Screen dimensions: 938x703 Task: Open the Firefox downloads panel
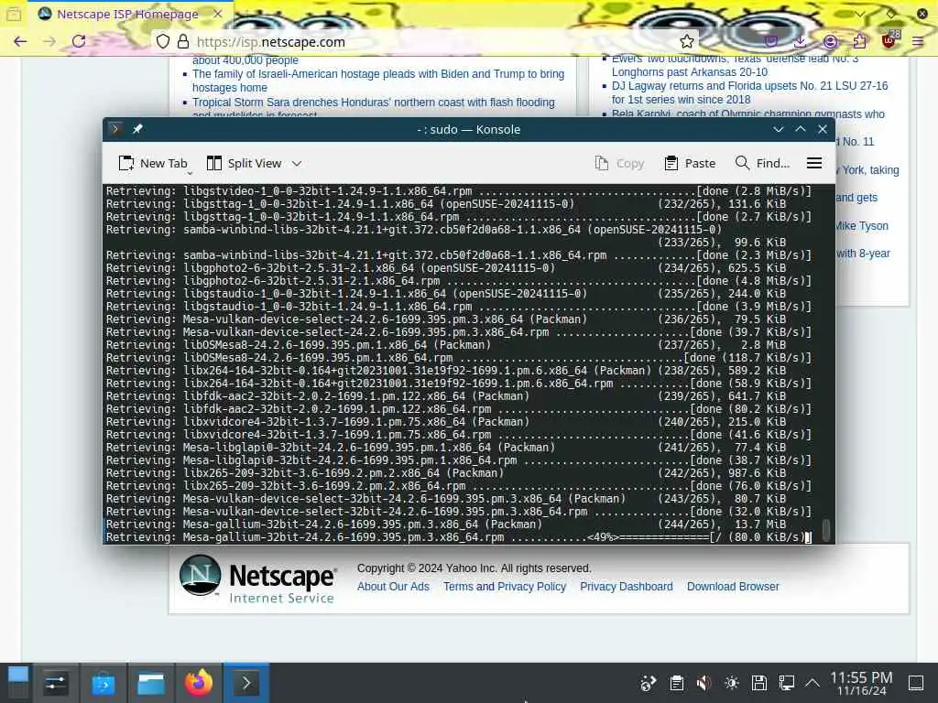[800, 41]
